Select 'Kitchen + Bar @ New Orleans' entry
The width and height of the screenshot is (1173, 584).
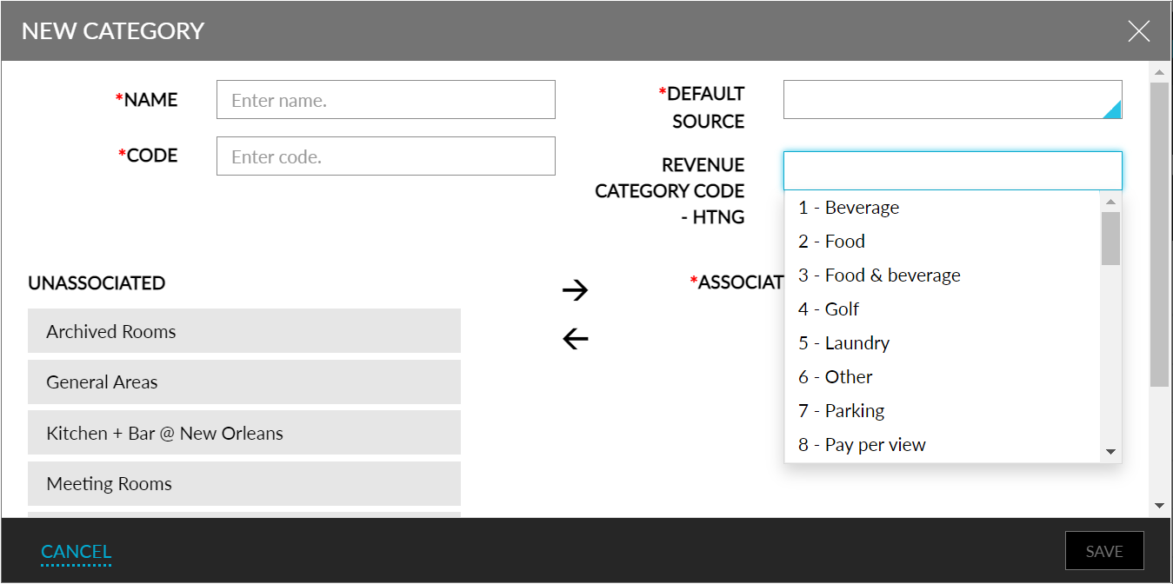[x=243, y=432]
